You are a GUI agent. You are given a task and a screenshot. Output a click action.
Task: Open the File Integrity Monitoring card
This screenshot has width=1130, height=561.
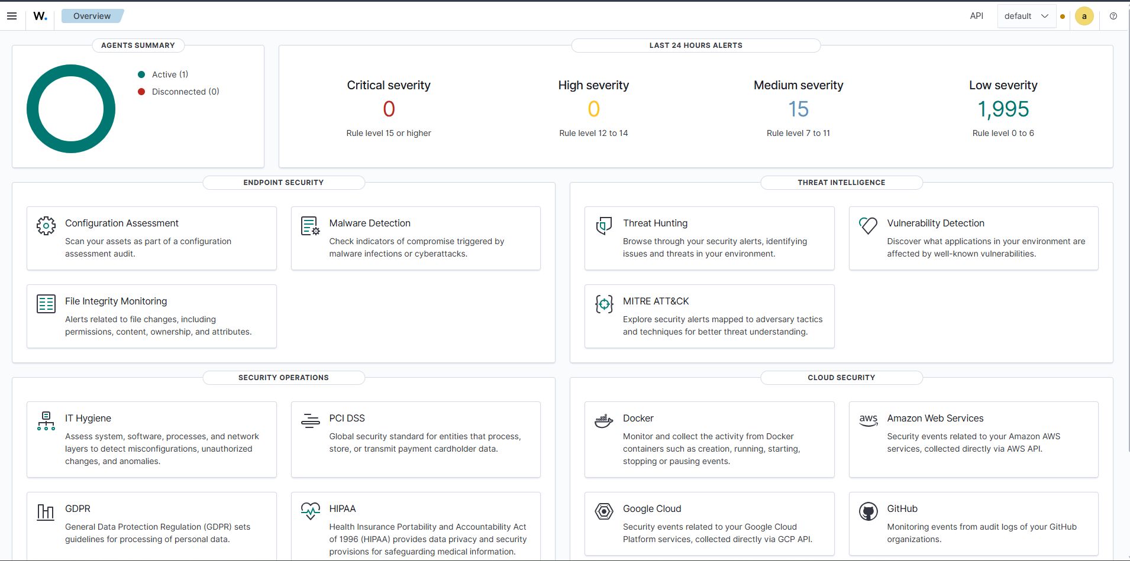(151, 316)
